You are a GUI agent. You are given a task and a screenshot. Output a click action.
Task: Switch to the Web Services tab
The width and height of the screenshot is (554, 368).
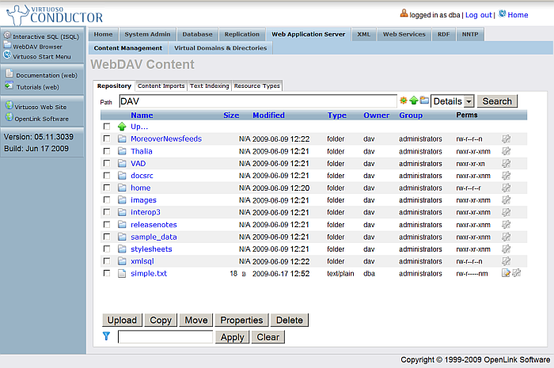pyautogui.click(x=404, y=35)
